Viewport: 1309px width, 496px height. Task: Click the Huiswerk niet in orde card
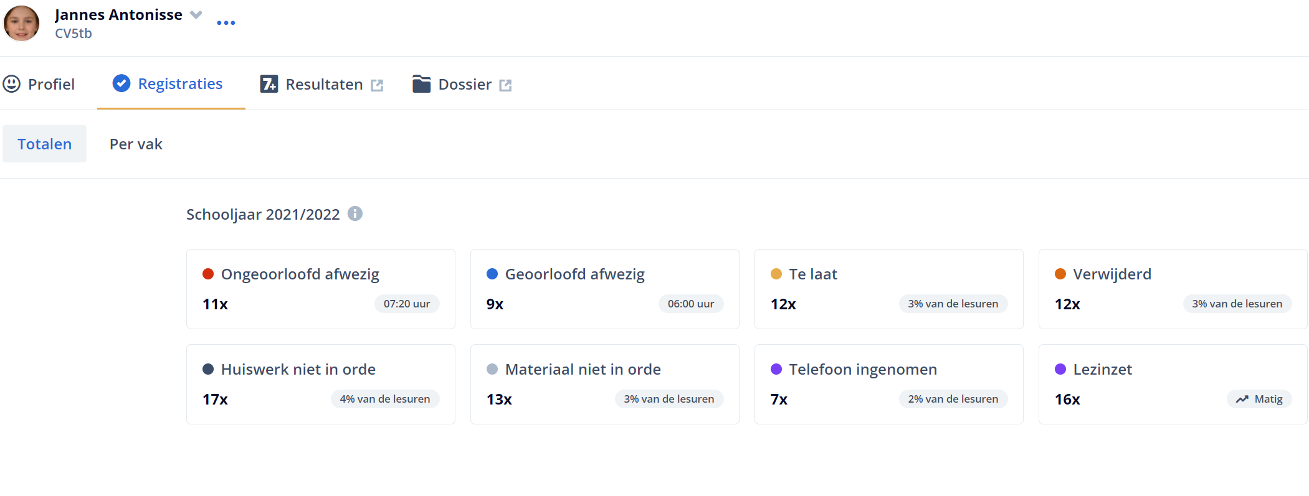pos(321,384)
